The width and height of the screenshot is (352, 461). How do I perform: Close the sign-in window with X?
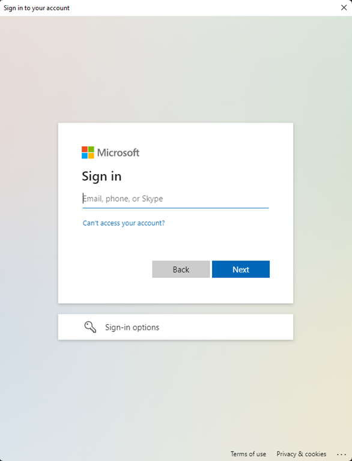click(344, 8)
